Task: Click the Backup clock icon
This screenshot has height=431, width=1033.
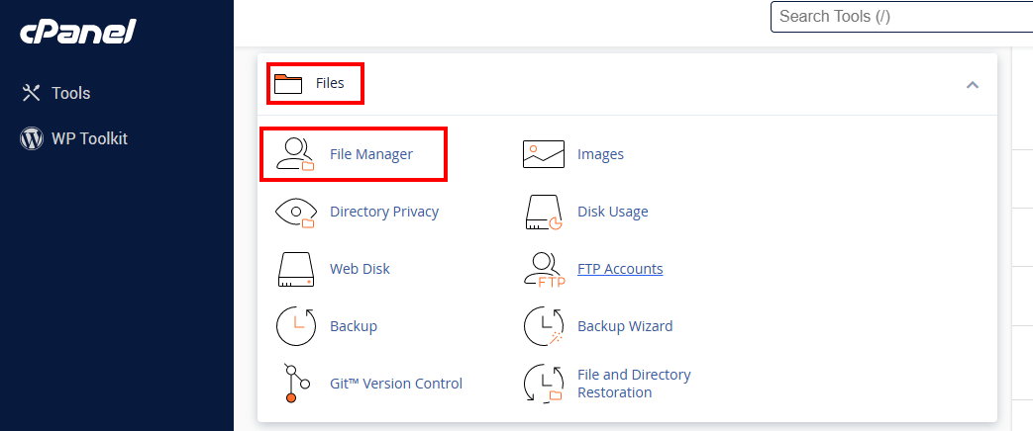Action: point(296,325)
